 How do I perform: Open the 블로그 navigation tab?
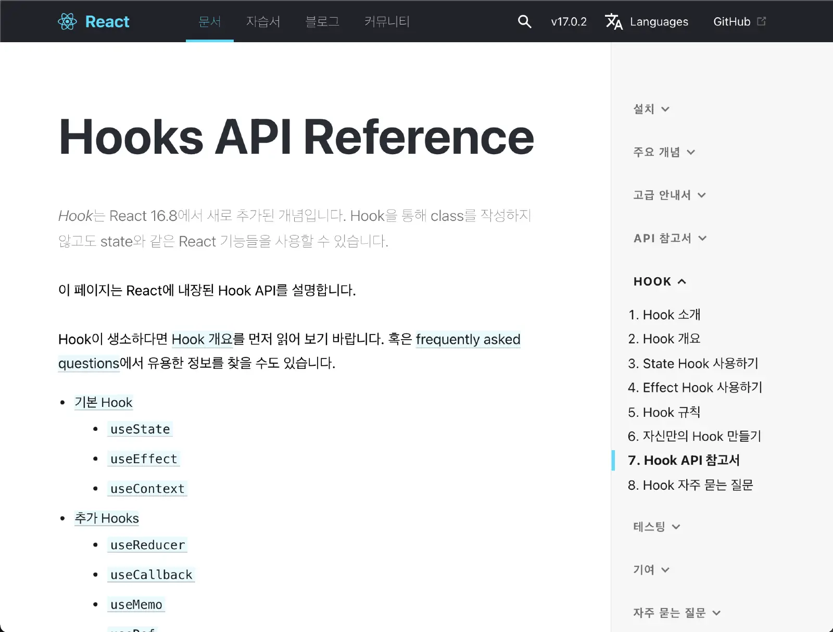(322, 21)
